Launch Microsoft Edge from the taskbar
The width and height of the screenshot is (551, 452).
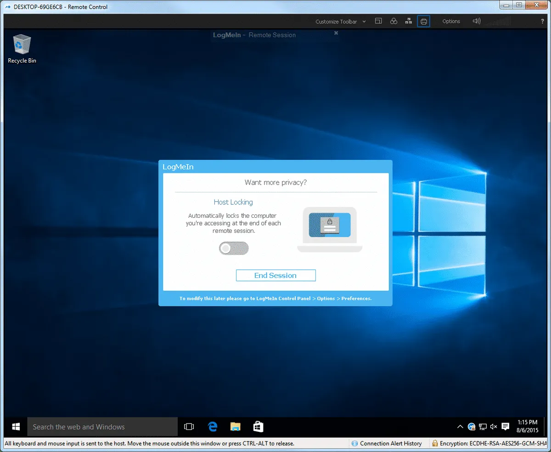click(212, 427)
